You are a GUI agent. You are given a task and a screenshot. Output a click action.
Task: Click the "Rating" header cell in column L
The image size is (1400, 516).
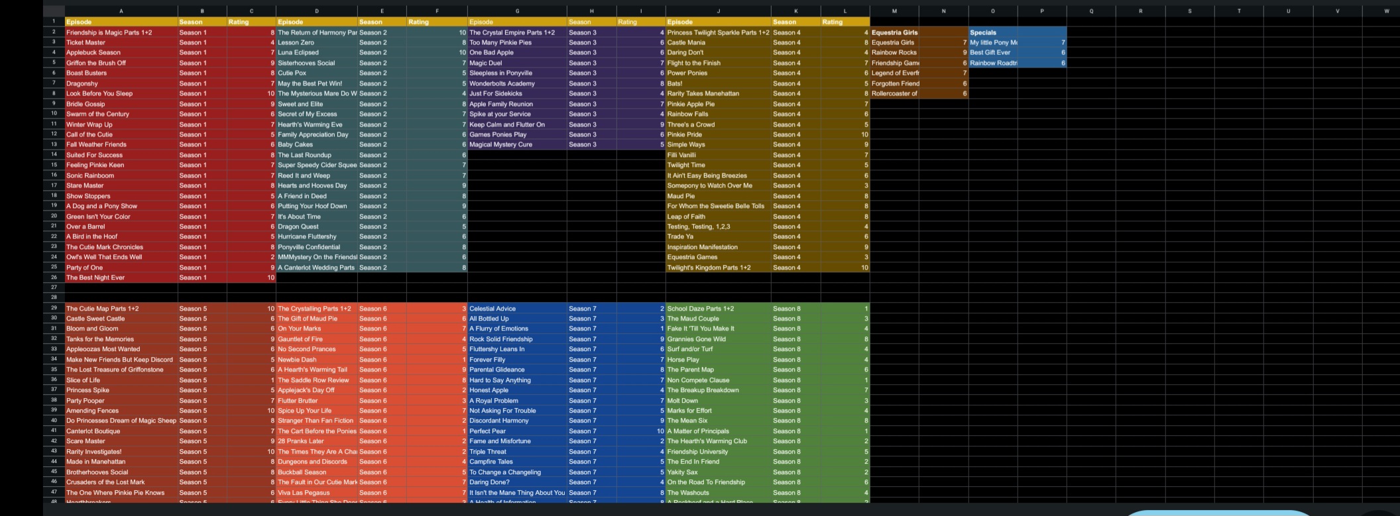pos(845,22)
